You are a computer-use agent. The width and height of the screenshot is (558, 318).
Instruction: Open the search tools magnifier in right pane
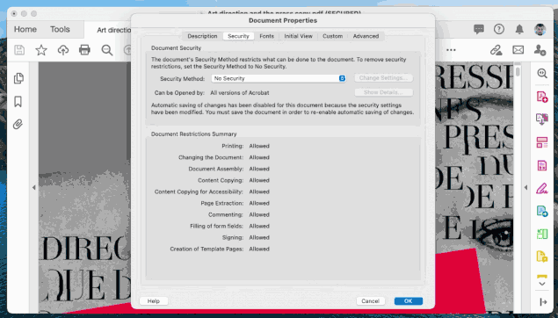coord(542,73)
